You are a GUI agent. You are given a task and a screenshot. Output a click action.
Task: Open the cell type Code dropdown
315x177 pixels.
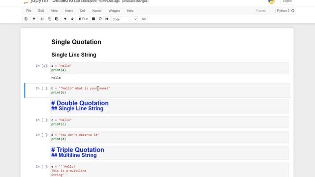tap(125, 19)
